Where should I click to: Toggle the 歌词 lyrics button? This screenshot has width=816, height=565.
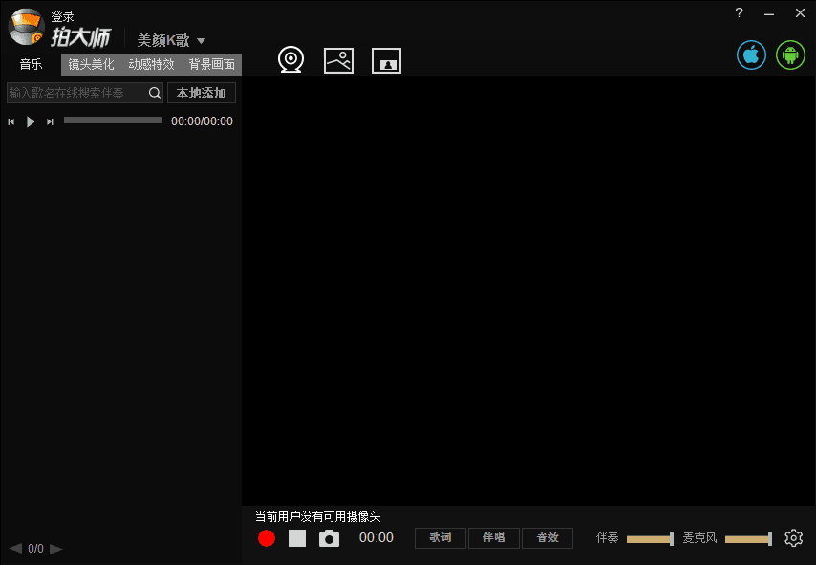click(x=440, y=538)
